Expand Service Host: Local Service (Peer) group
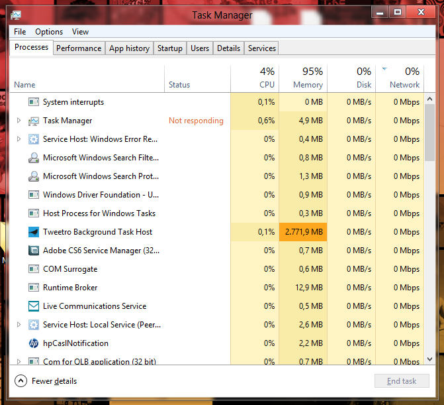The height and width of the screenshot is (405, 444). (19, 324)
